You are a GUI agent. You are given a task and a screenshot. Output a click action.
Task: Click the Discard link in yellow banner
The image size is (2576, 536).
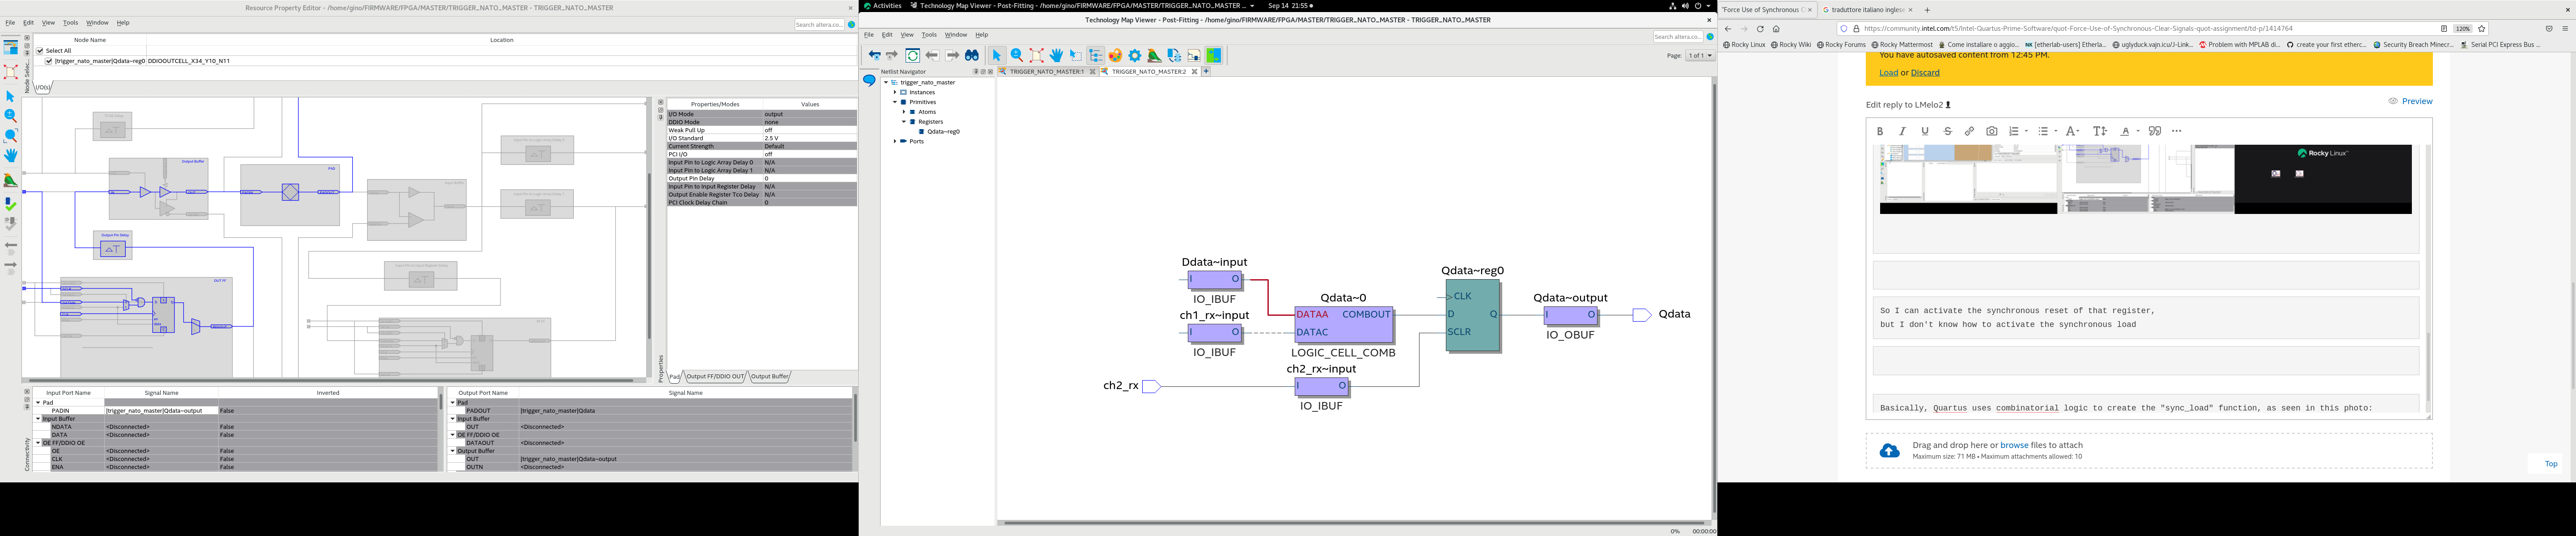click(x=1924, y=73)
